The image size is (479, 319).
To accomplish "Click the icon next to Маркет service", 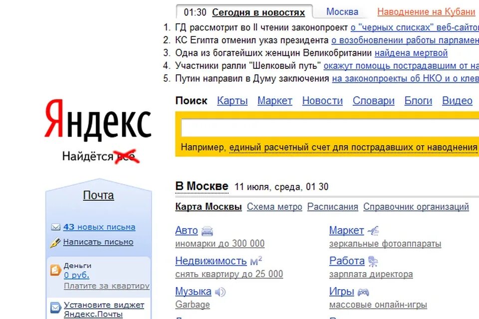I will tap(373, 231).
